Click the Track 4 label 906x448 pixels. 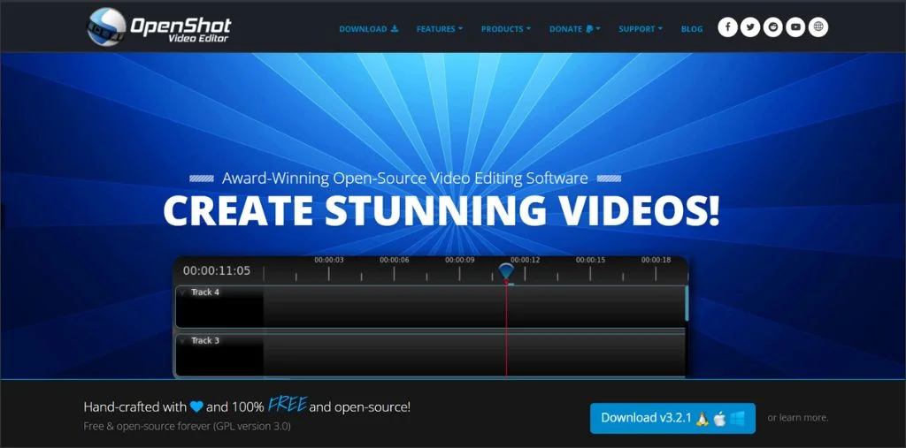coord(205,292)
